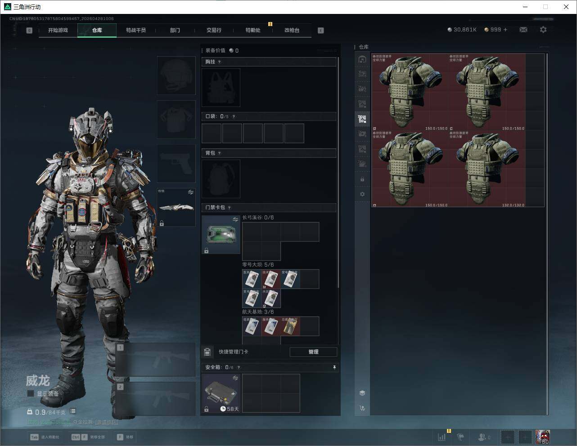Image resolution: width=577 pixels, height=446 pixels.
Task: Click the 长弓溪谷: 0/6 label
Action: click(258, 218)
